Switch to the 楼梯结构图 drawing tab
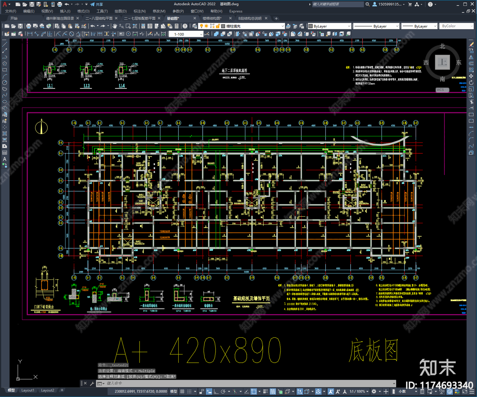The image size is (477, 397). 212,18
